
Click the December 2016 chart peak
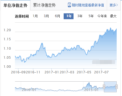click(x=42, y=43)
